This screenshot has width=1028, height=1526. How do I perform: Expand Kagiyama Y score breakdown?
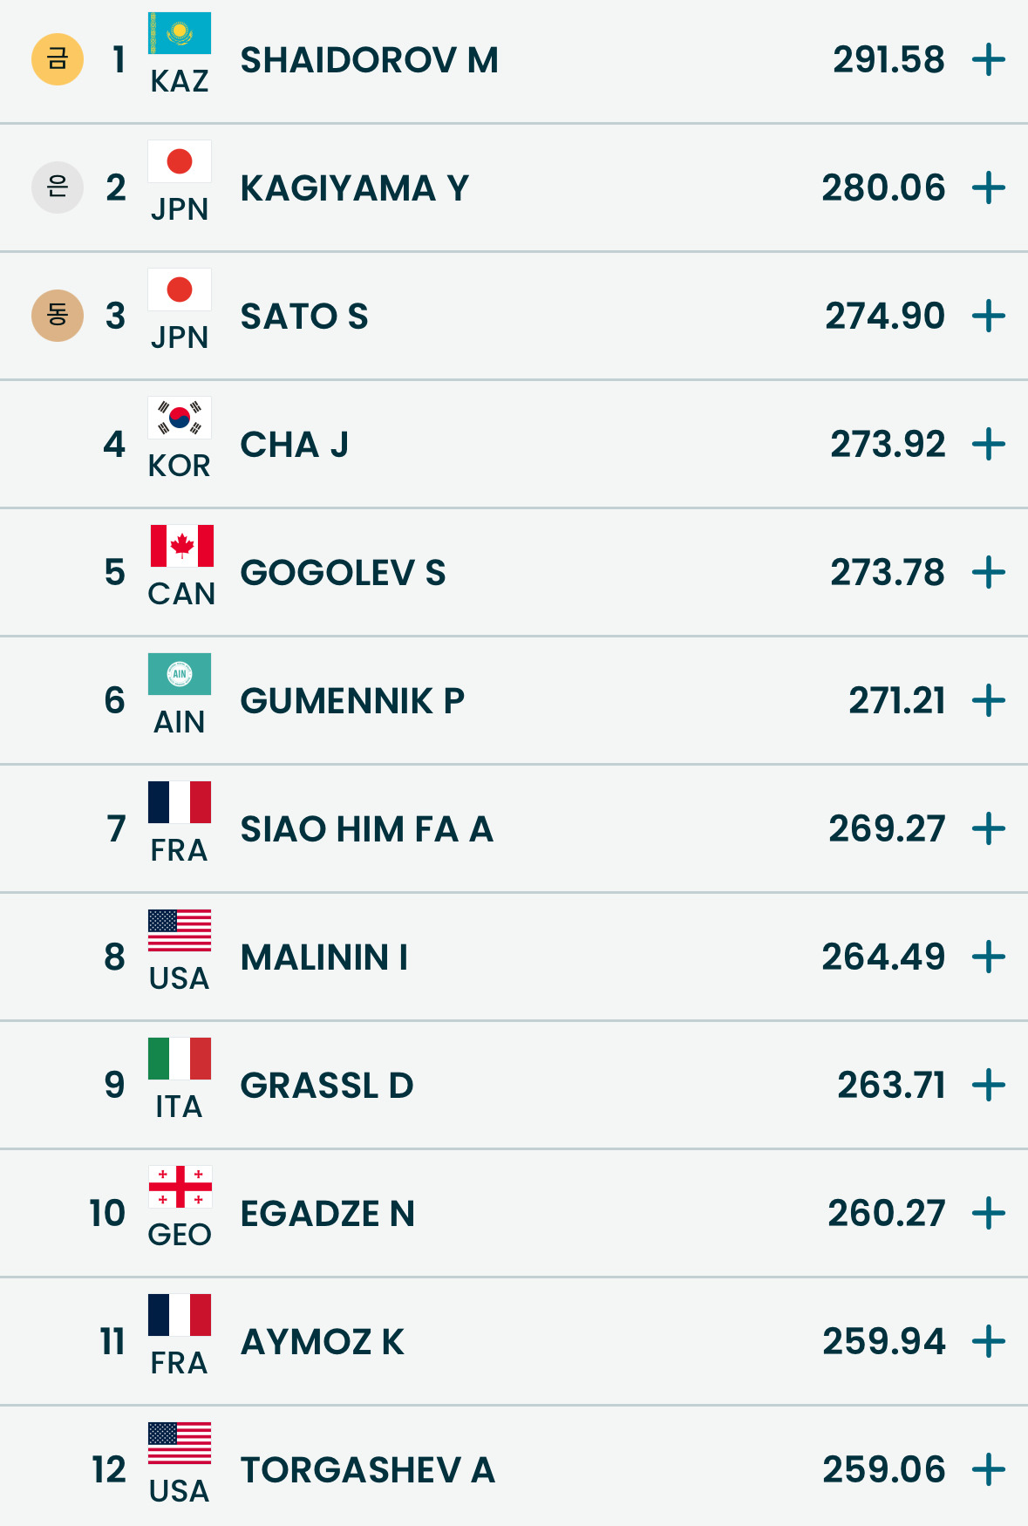(989, 188)
